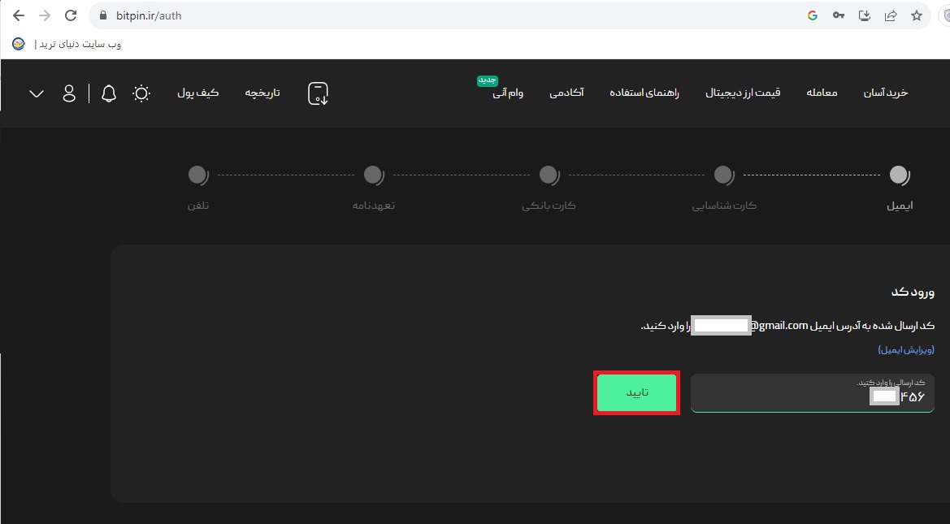The height and width of the screenshot is (524, 950).
Task: Open راهنمای استفاده menu item
Action: 644,93
